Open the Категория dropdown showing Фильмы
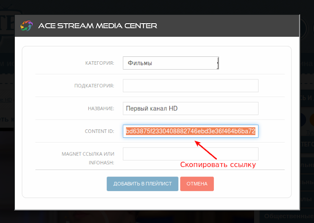This screenshot has width=314, height=223. point(171,63)
